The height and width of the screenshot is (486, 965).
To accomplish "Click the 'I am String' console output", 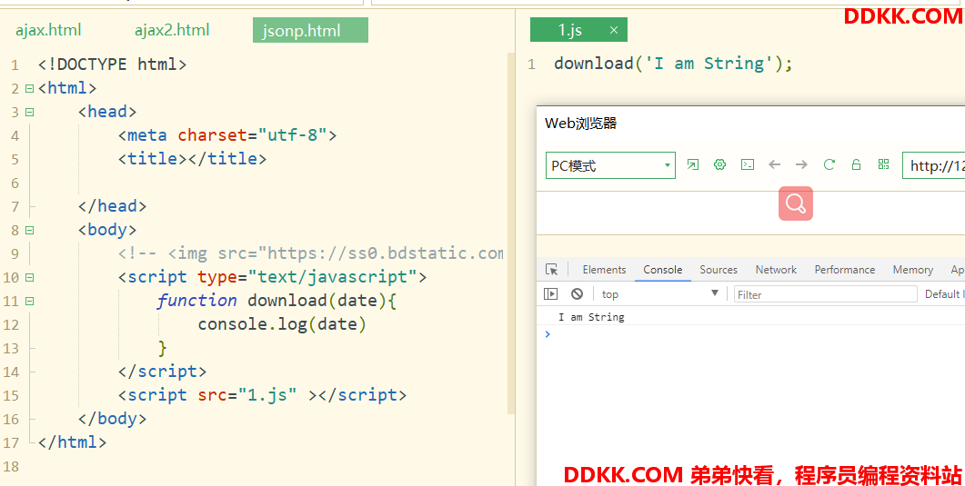I will coord(591,317).
